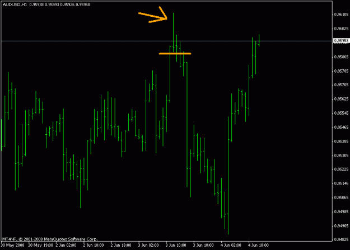Click time axis label 3 Jun 10:00

tap(176, 246)
